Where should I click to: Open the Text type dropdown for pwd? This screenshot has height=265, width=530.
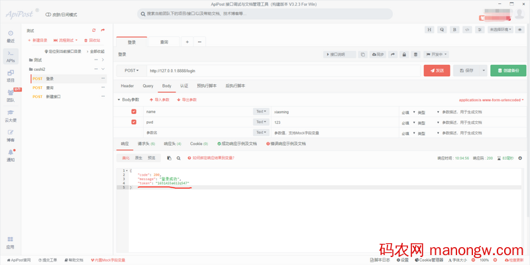coord(261,122)
